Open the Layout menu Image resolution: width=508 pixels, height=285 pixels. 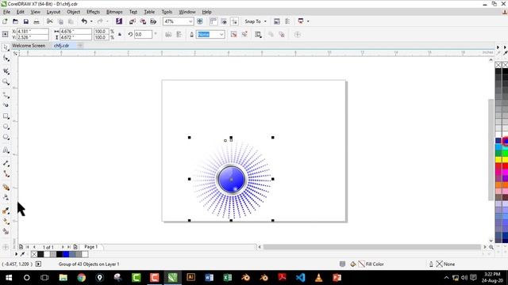point(53,12)
